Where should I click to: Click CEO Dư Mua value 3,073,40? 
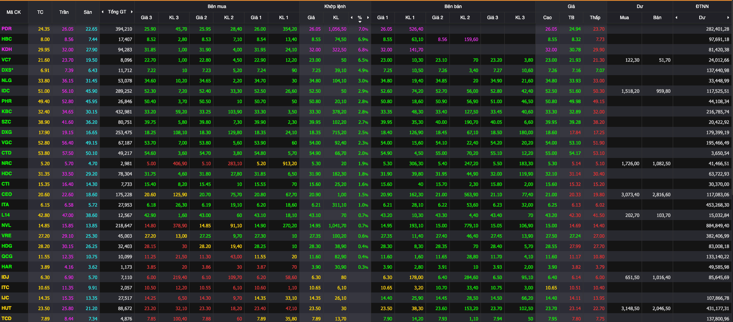pyautogui.click(x=630, y=195)
